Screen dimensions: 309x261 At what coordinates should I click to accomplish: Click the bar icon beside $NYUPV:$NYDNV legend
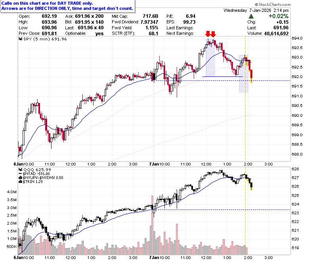pos(20,178)
